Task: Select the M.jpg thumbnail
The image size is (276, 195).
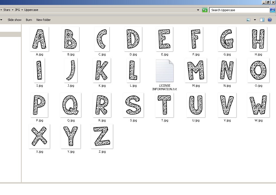Action: [x=196, y=71]
